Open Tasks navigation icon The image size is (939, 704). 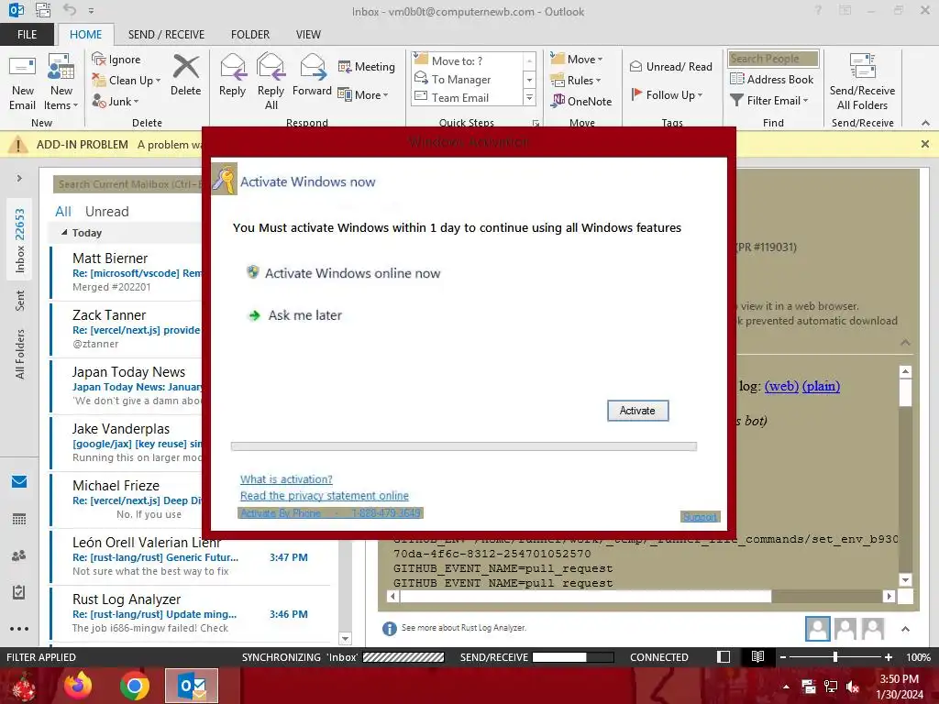19,592
